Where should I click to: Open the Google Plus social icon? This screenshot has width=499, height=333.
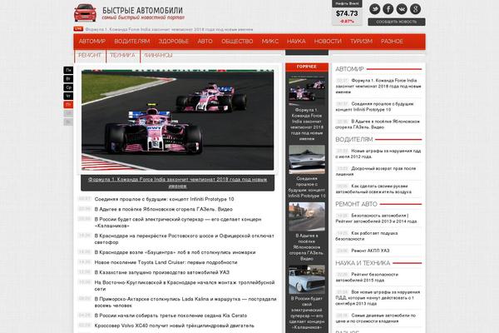(415, 9)
